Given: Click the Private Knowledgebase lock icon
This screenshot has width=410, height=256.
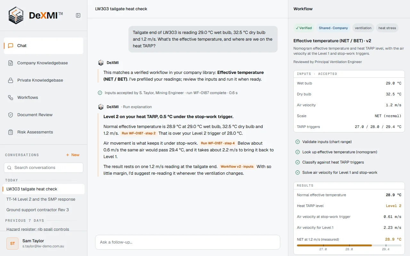Looking at the screenshot, I should coord(11,80).
